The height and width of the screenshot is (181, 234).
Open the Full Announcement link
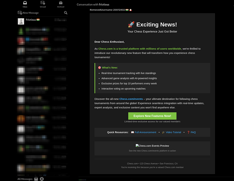tap(145, 132)
